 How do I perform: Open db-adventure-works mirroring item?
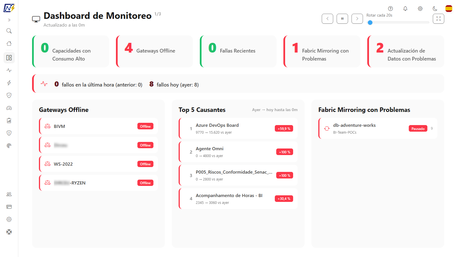coord(378,128)
